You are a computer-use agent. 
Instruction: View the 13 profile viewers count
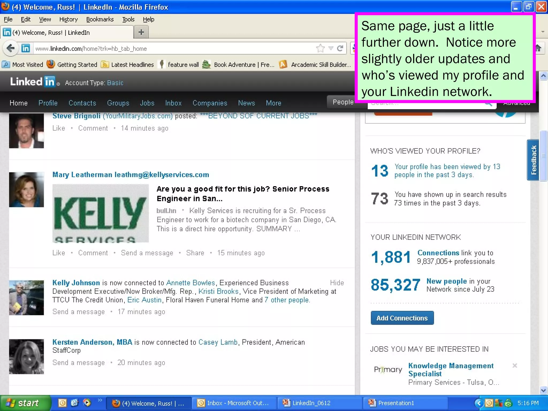coord(379,171)
